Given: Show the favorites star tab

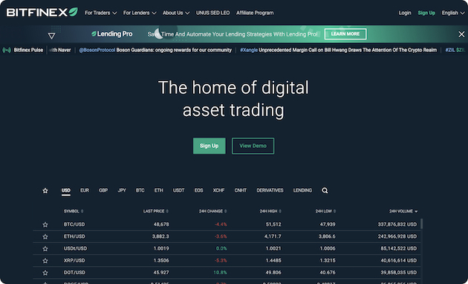Looking at the screenshot, I should point(45,190).
